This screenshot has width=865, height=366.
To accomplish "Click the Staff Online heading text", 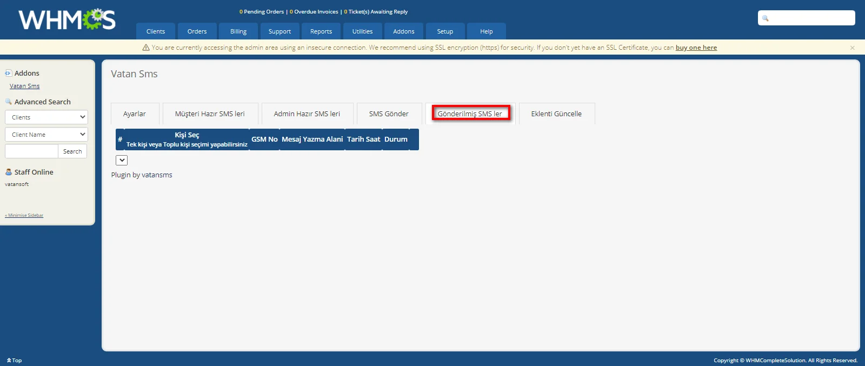I will [x=34, y=172].
